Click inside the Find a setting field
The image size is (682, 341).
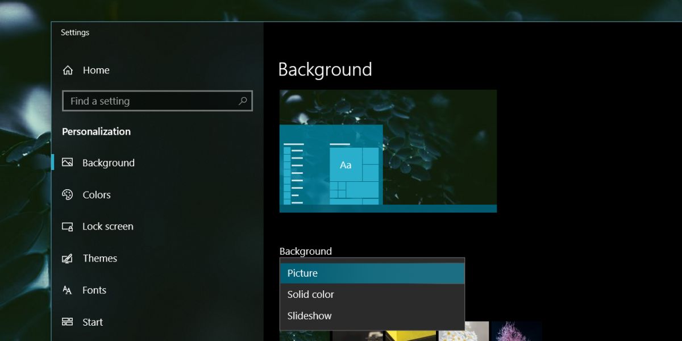142,101
